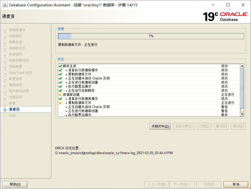Click the checkmark beside successful 正在进行数据库创建 row
This screenshot has height=189, width=251.
click(x=60, y=82)
